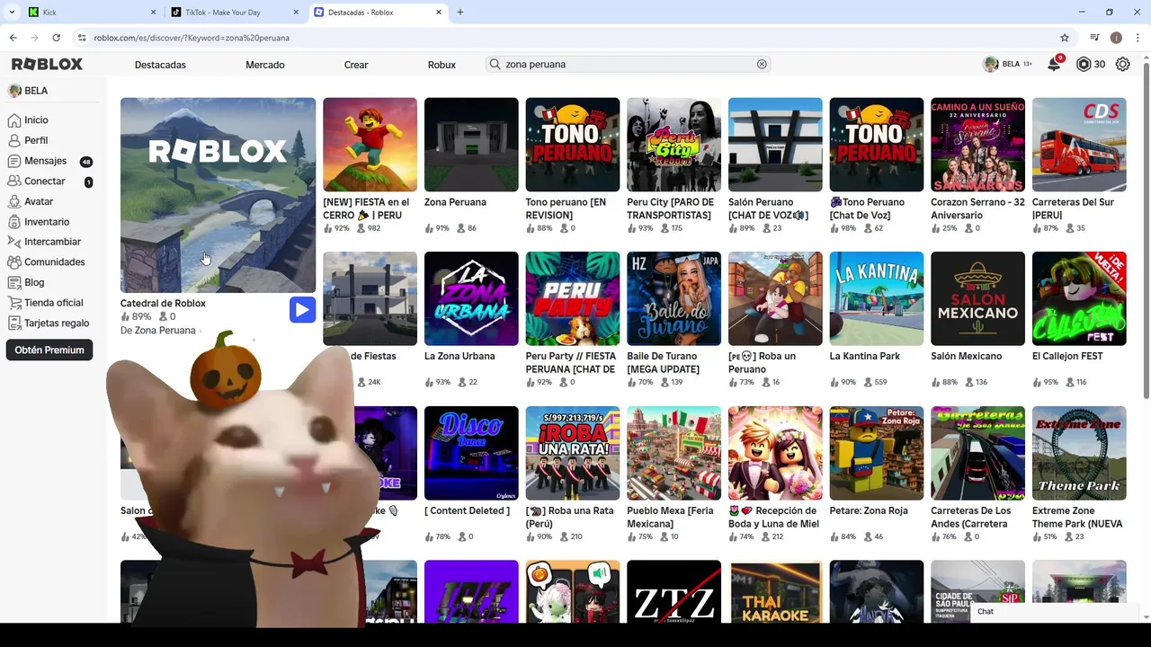Open Corazon Serrano 32 Aniversario thumbnail

[x=978, y=145]
